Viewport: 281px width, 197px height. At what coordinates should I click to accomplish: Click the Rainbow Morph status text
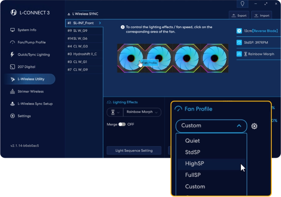tap(261, 54)
